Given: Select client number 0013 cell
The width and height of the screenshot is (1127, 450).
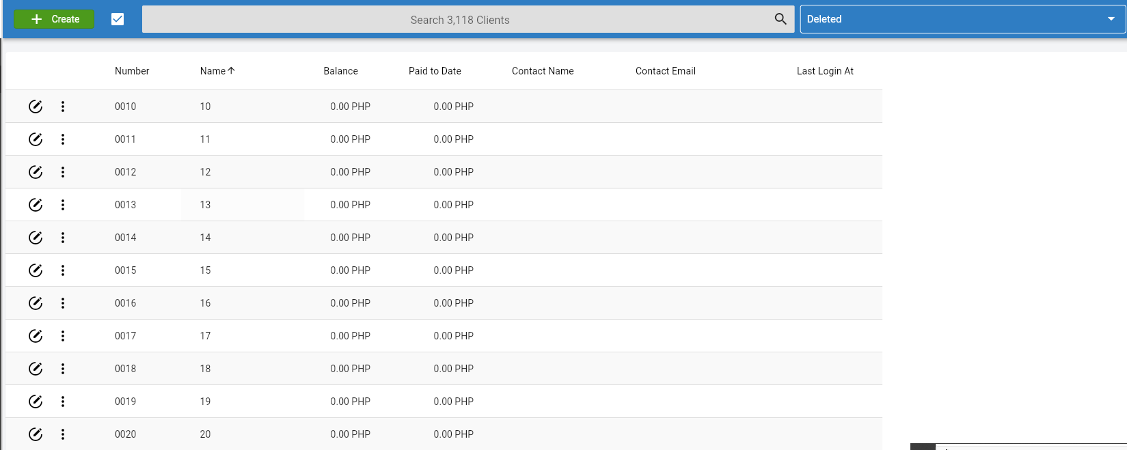Looking at the screenshot, I should coord(126,205).
